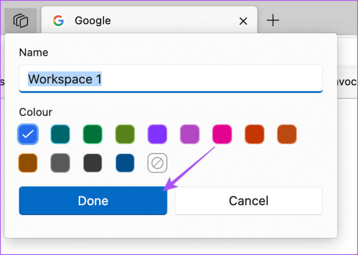Select the navy blue colour swatch
358x255 pixels.
pos(125,163)
